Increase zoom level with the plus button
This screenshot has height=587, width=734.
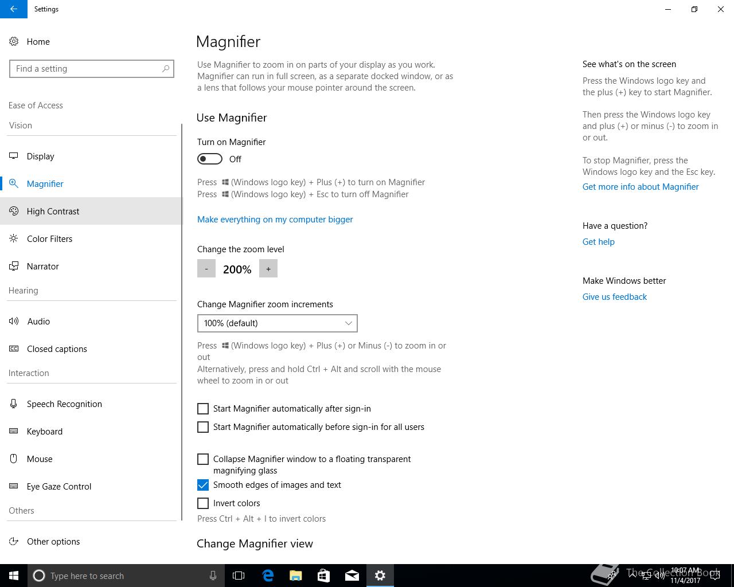coord(268,268)
